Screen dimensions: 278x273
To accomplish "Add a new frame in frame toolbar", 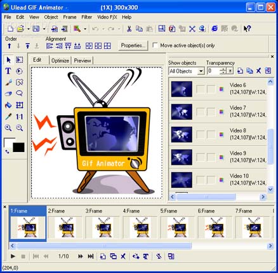I will [103, 256].
